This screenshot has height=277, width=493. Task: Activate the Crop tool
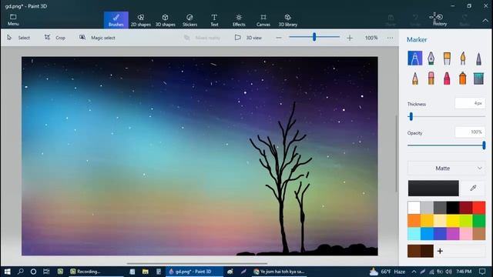pyautogui.click(x=55, y=38)
